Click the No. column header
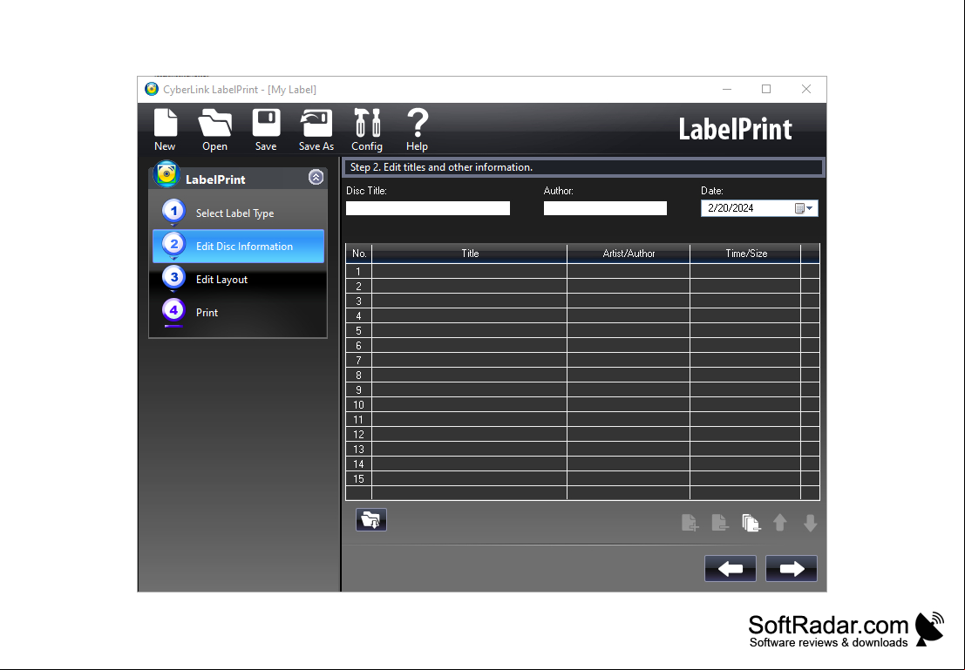 [x=359, y=254]
